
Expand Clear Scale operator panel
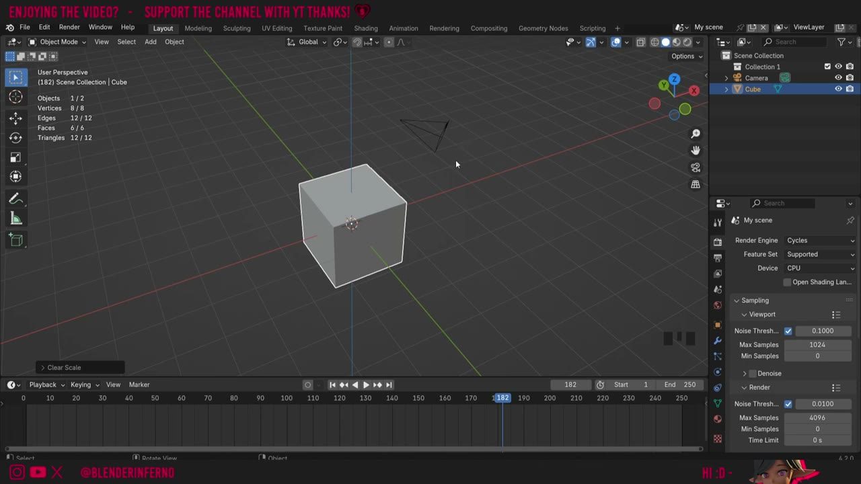coord(43,368)
